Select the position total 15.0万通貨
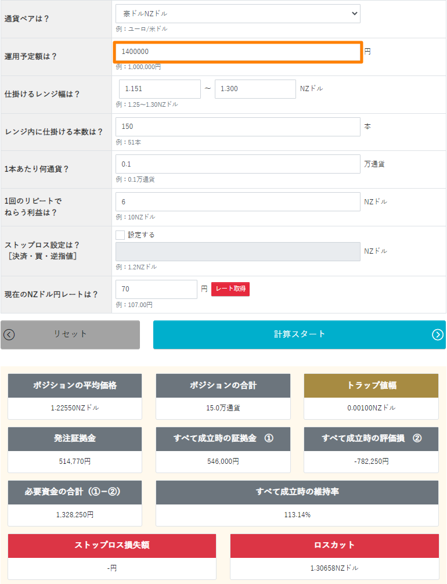This screenshot has height=584, width=447. point(223,408)
